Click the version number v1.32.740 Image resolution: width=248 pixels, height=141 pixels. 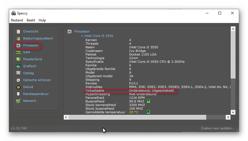point(19,128)
